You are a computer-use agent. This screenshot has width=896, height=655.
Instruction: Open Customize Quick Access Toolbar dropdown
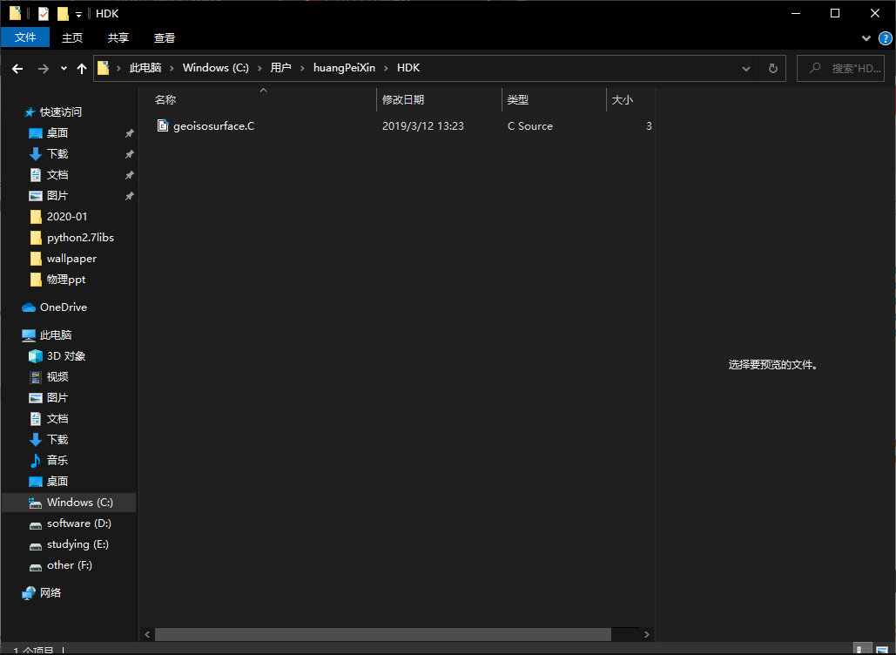tap(79, 14)
